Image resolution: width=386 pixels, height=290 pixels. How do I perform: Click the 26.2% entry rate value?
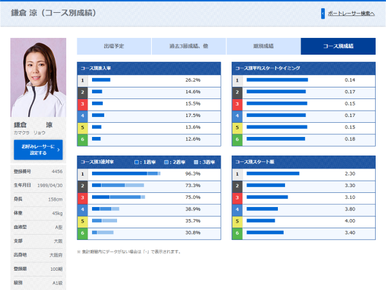click(193, 80)
